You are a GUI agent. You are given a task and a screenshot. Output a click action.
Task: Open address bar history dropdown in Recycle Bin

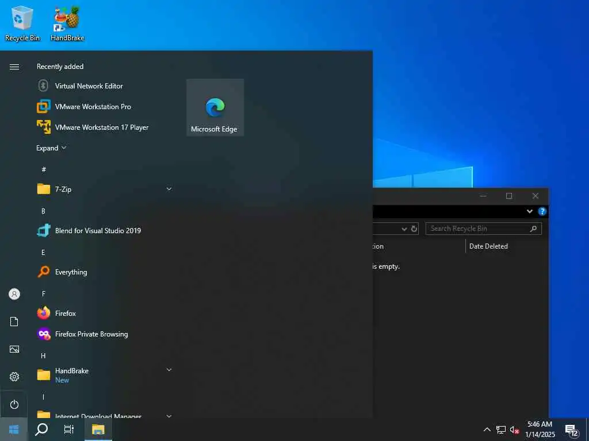[x=404, y=229]
